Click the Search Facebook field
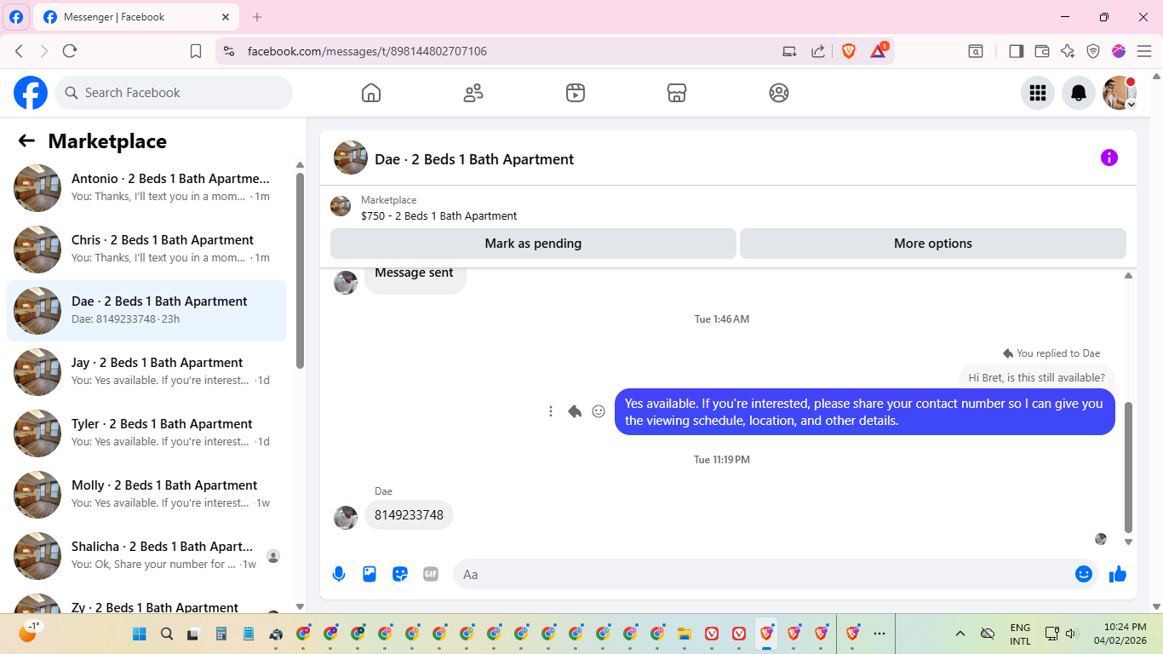The height and width of the screenshot is (654, 1163). pyautogui.click(x=174, y=93)
